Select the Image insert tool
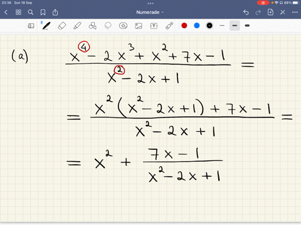This screenshot has height=225, width=301. pos(139,26)
